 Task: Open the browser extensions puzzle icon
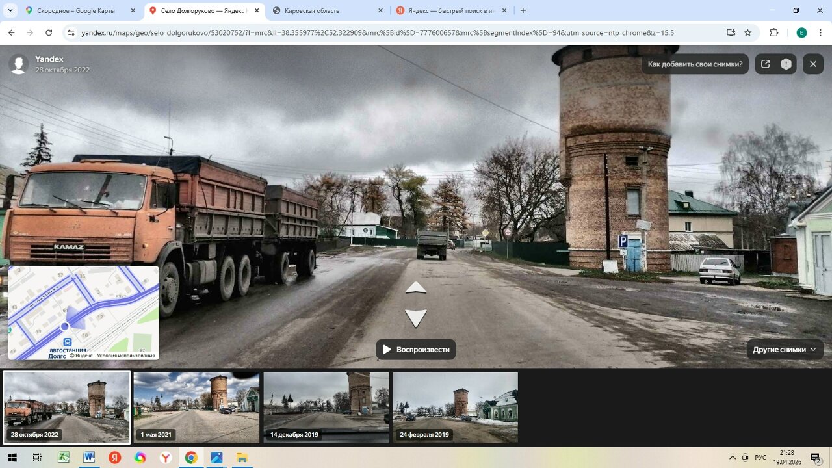coord(773,32)
